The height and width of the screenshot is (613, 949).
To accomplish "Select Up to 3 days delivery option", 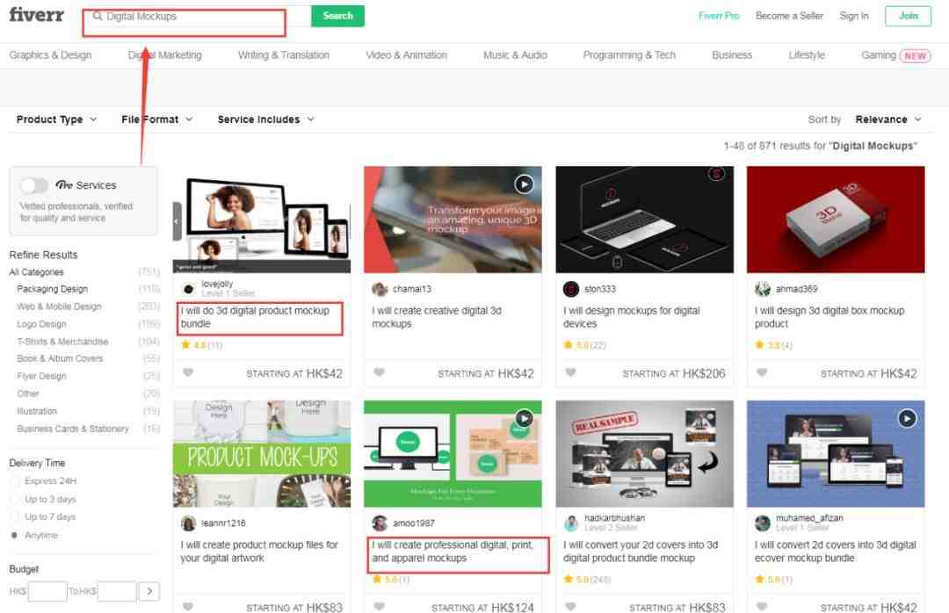I will coord(15,500).
